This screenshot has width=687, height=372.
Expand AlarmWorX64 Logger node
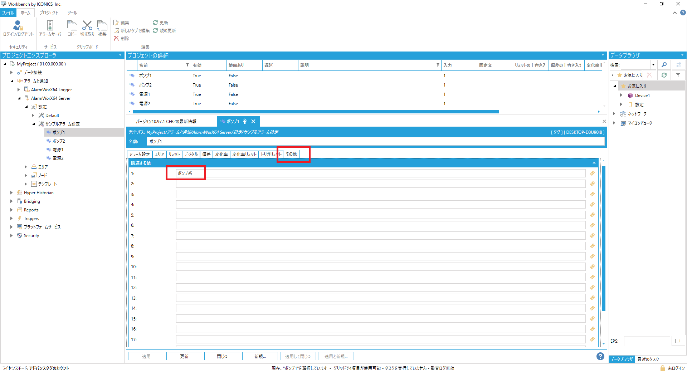click(19, 90)
